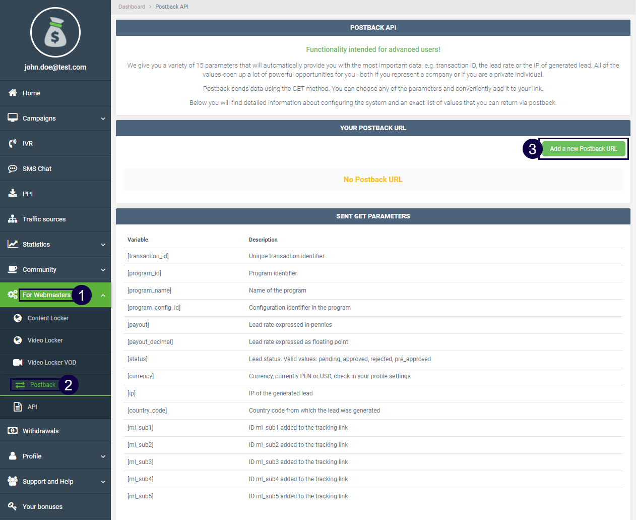Click the IVR phone icon

(x=13, y=143)
